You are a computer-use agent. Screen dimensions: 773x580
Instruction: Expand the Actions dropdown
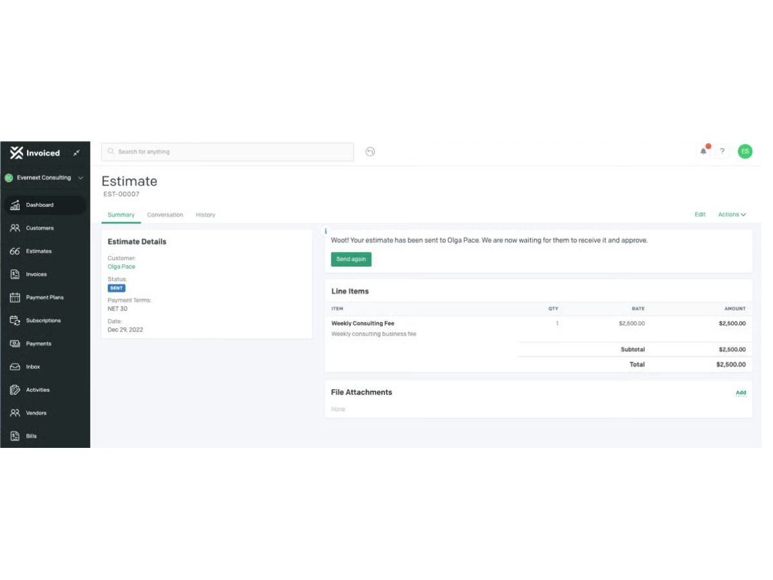732,215
